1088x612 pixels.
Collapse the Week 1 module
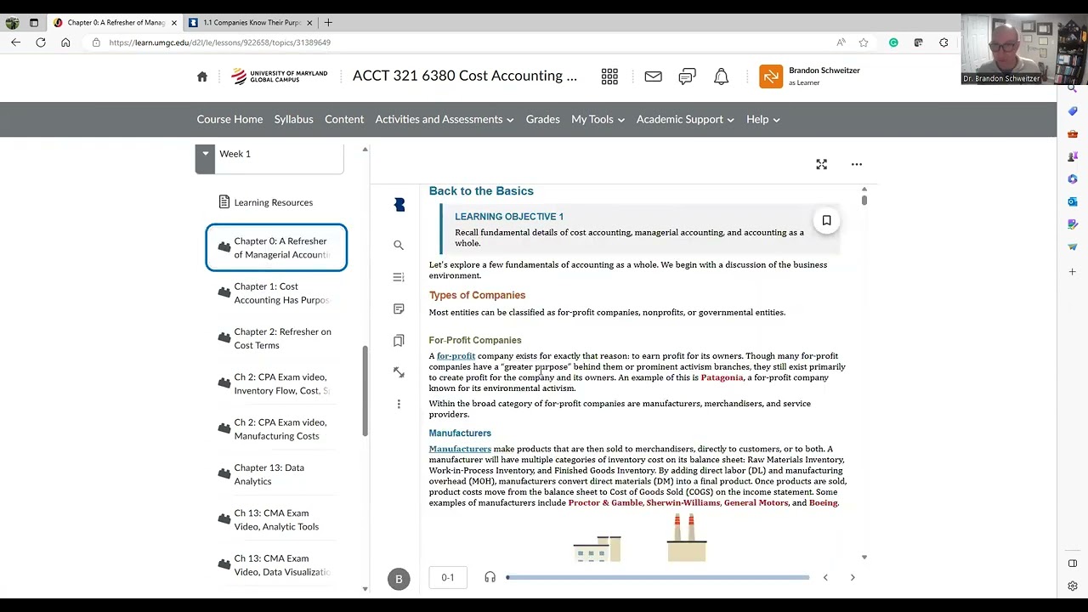(205, 154)
